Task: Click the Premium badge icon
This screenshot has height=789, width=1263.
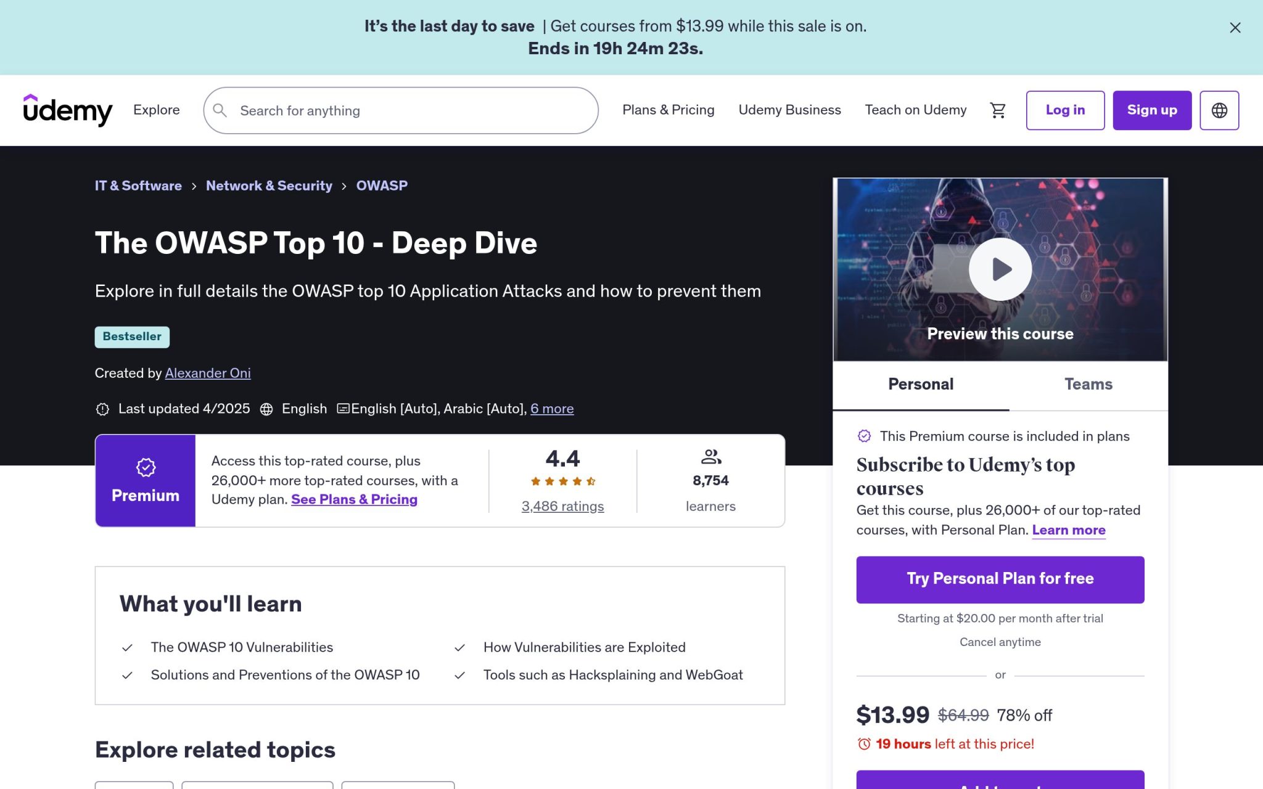Action: coord(146,467)
